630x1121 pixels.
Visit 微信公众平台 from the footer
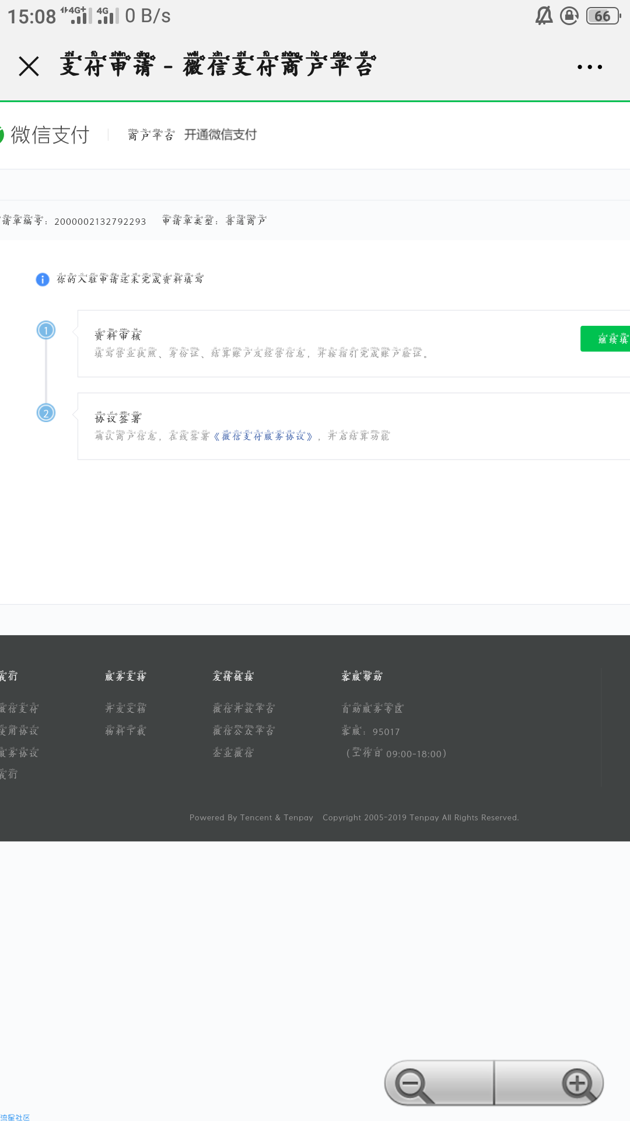tap(244, 730)
